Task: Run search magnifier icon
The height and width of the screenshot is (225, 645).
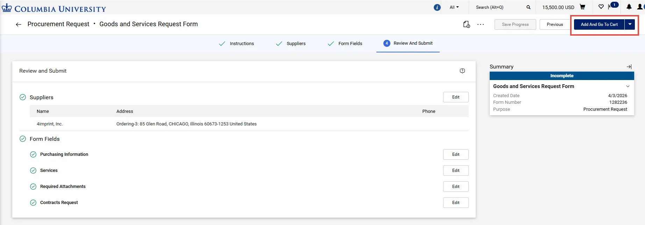Action: (528, 7)
